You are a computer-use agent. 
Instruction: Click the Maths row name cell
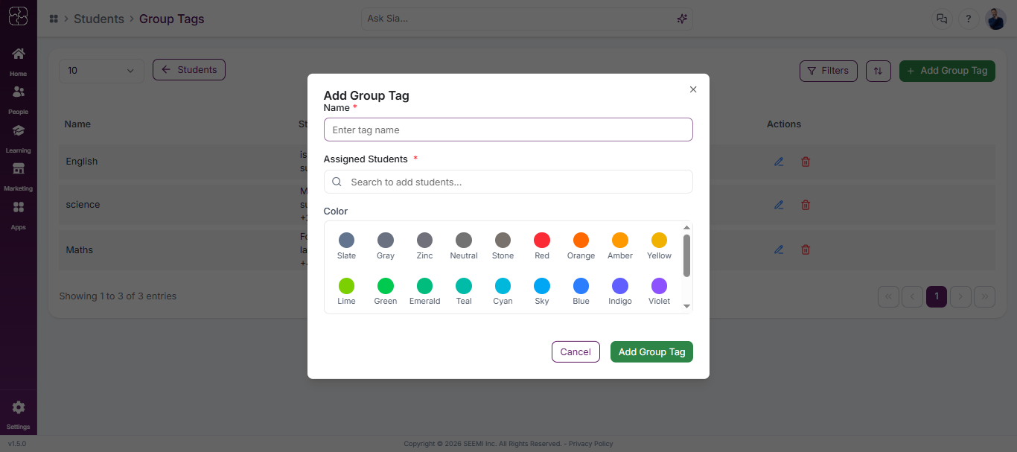point(80,250)
